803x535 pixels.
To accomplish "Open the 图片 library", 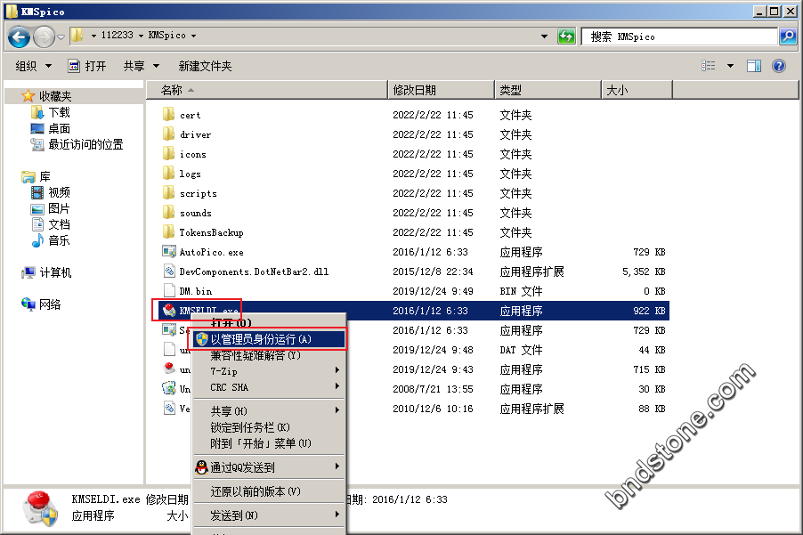I will pyautogui.click(x=59, y=208).
